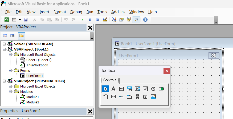This screenshot has height=119, width=233.
Task: Collapse Book1's Microsoft Excel Objects folder
Action: pos(10,55)
